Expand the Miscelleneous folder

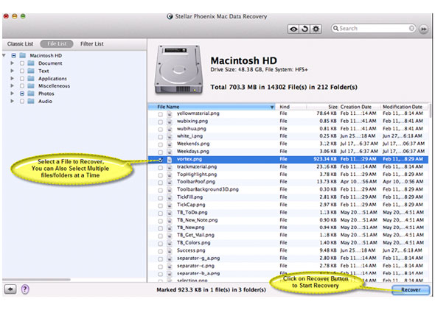pyautogui.click(x=13, y=86)
